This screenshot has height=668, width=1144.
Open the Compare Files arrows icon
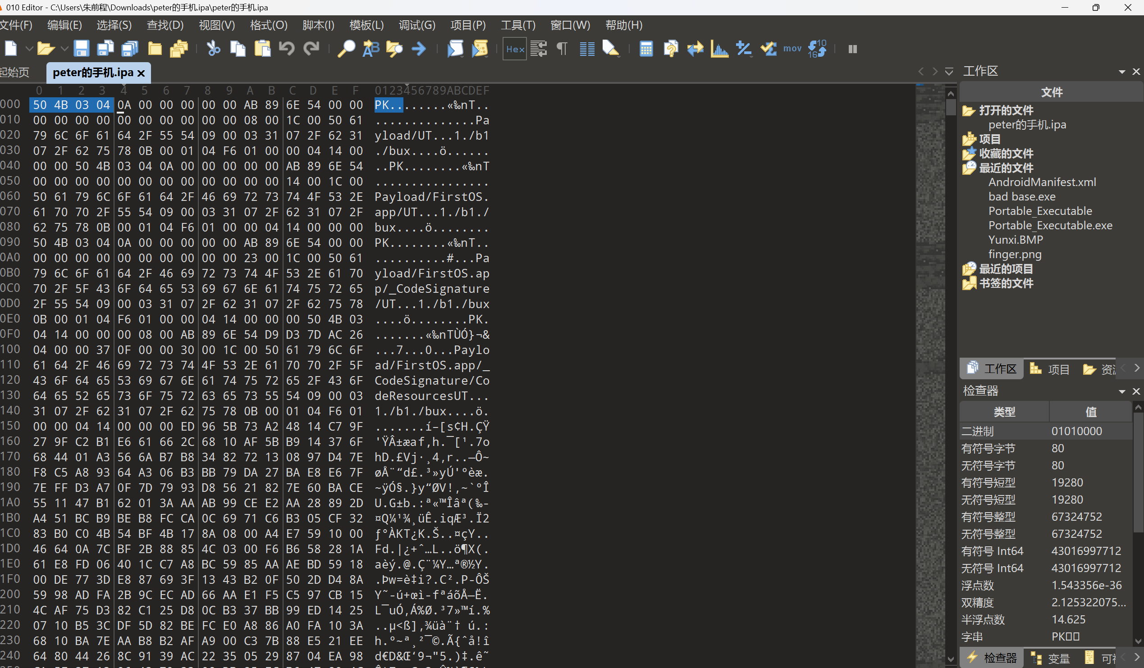[695, 49]
